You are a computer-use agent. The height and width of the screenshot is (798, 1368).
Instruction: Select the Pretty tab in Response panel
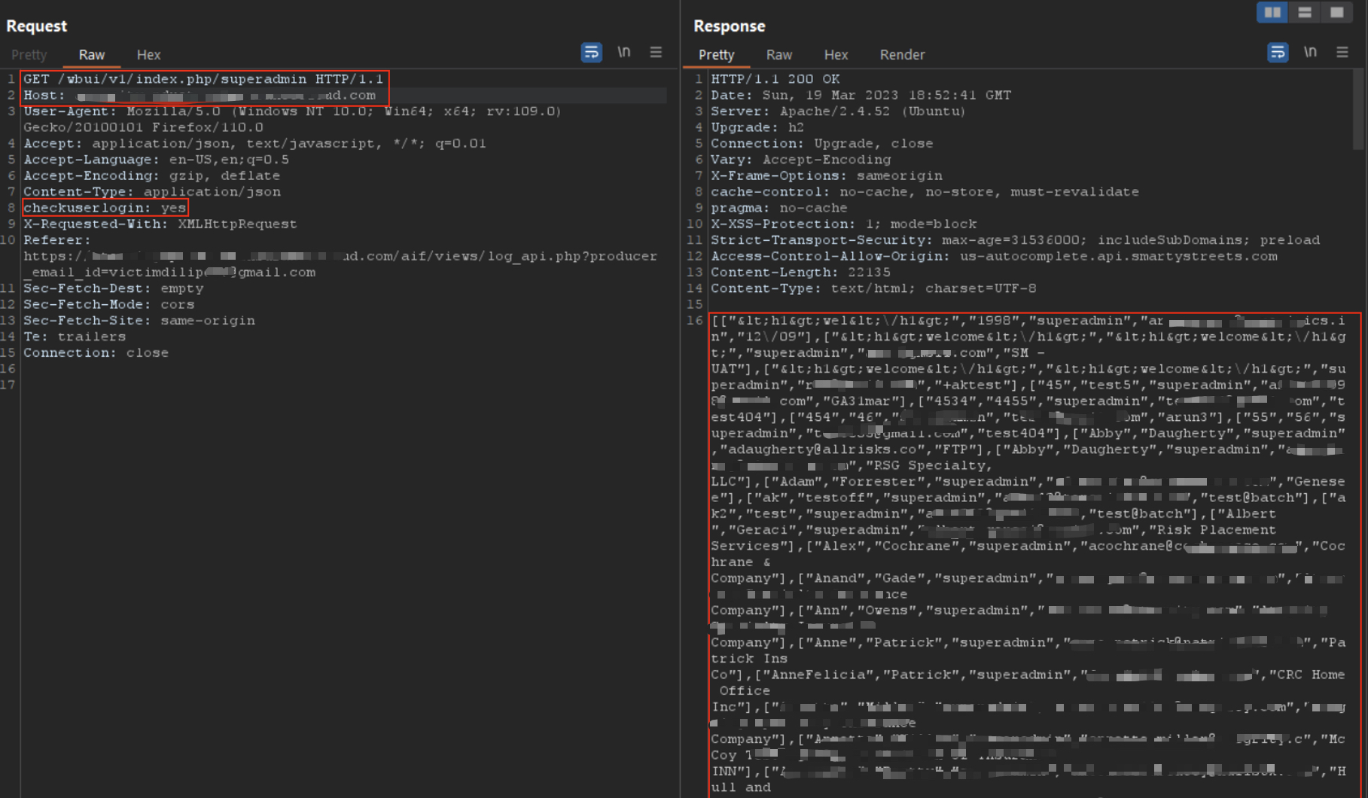(716, 55)
